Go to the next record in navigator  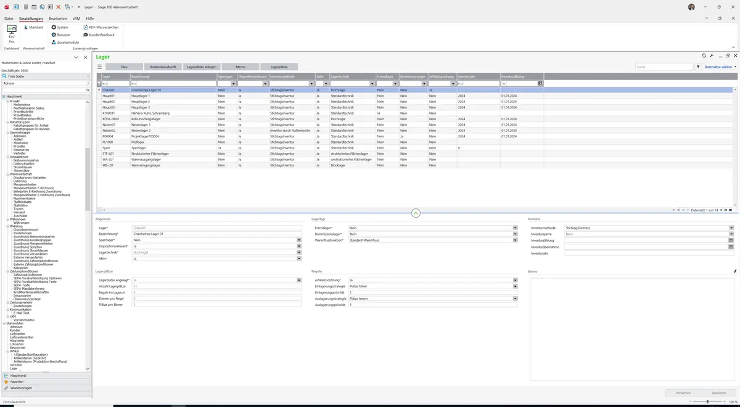[721, 210]
